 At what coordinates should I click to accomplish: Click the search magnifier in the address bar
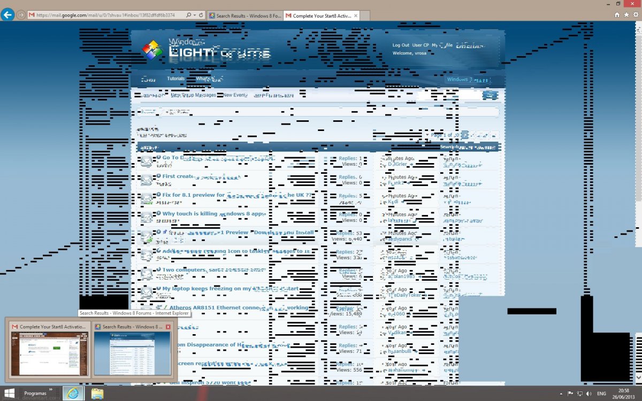point(189,16)
